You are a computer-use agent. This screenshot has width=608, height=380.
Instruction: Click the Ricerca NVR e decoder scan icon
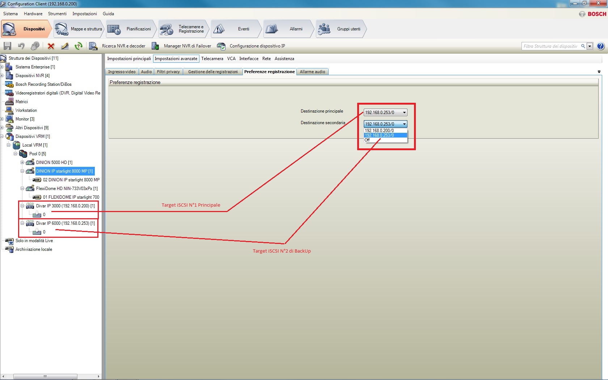93,46
